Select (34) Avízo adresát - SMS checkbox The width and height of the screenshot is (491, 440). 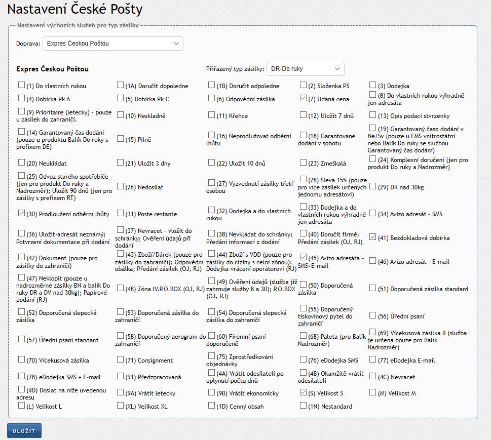pos(373,213)
